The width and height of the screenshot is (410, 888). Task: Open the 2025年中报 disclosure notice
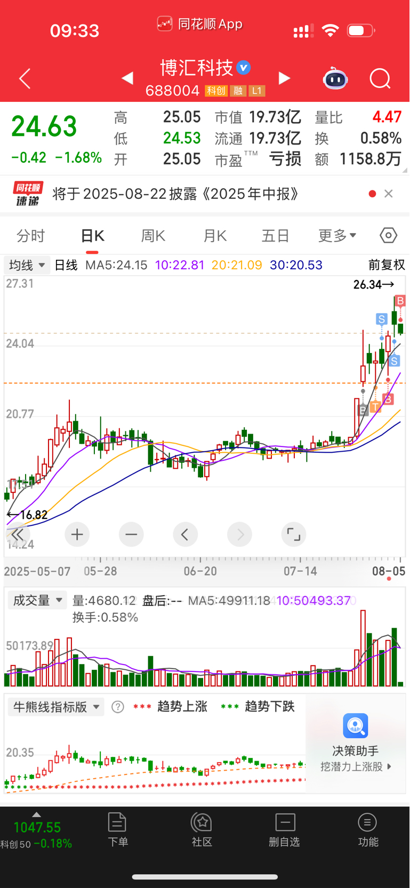[176, 194]
